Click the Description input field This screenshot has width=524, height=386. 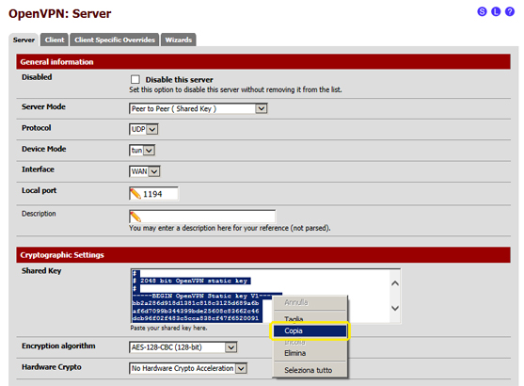(x=202, y=217)
